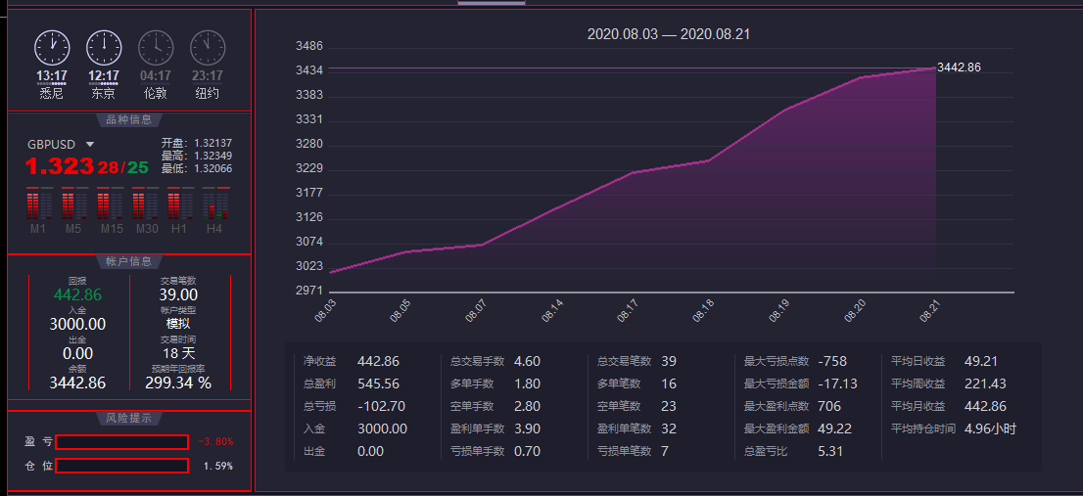Viewport: 1083px width, 496px height.
Task: Click the London (伦敦) clock icon
Action: pos(156,47)
